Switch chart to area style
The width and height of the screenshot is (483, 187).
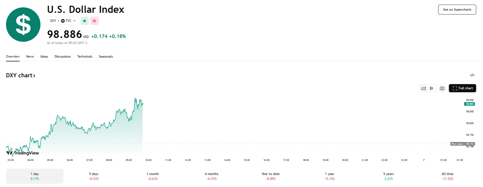tap(423, 88)
